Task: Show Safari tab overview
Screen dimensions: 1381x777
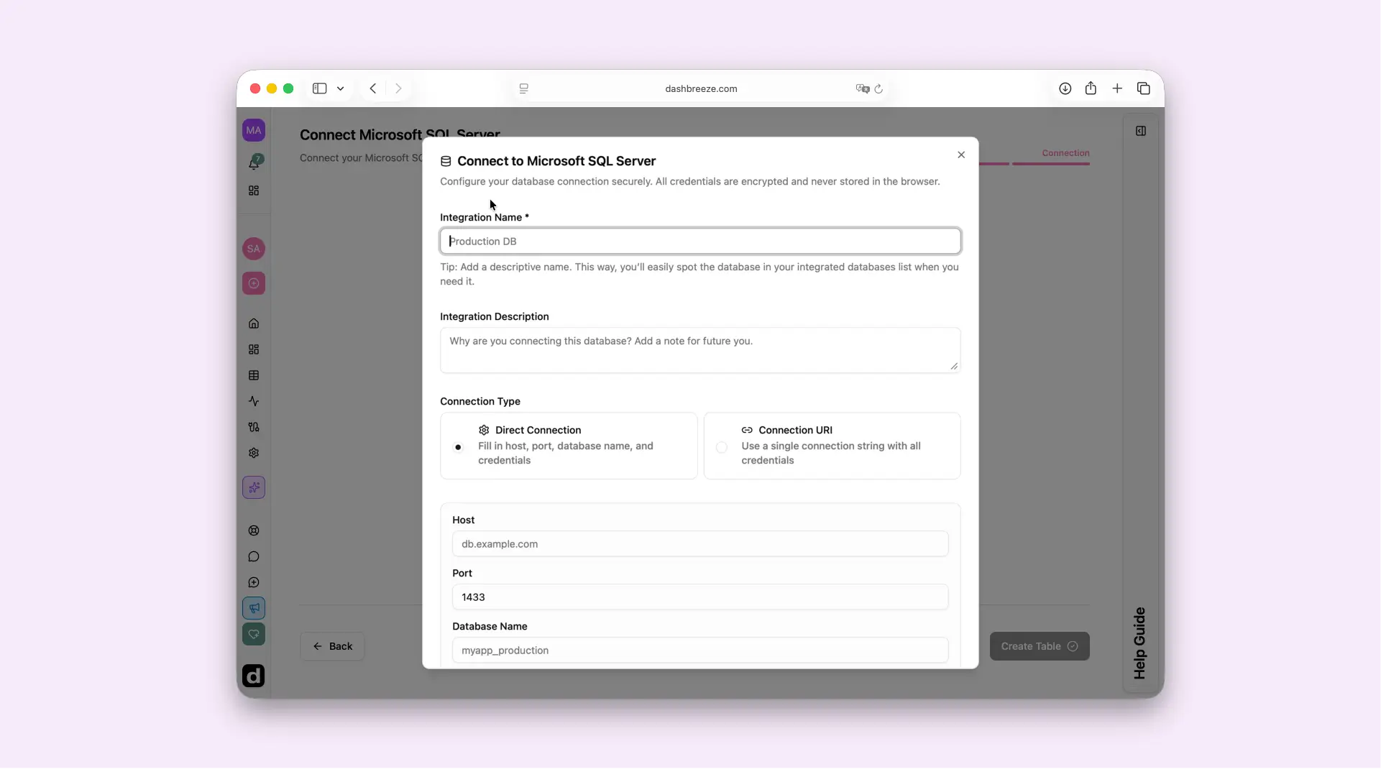Action: click(1144, 88)
